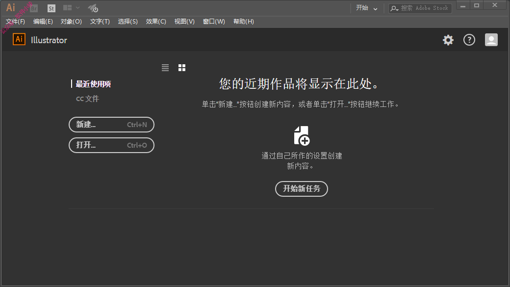
Task: Expand the arrange documents dropdown arrow
Action: (78, 8)
